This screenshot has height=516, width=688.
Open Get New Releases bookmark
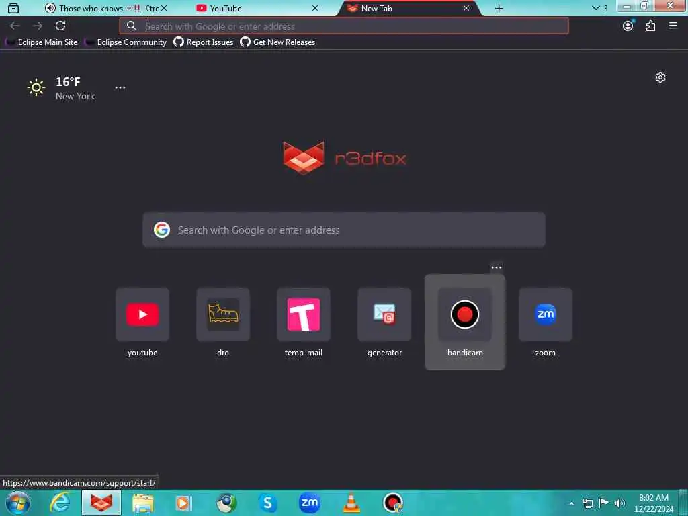[277, 42]
